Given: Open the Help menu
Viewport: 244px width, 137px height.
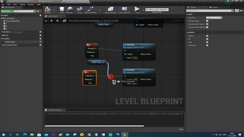Looking at the screenshot, I should tap(39, 5).
